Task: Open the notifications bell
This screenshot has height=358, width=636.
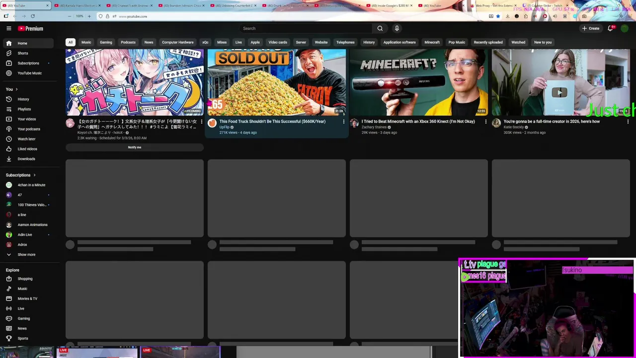Action: [611, 28]
